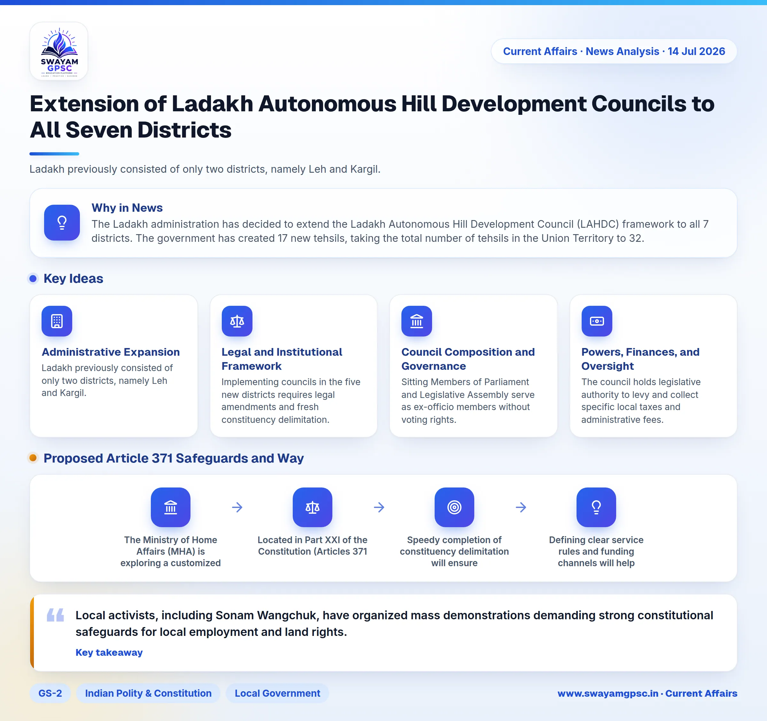The image size is (767, 721).
Task: Click the blue bullet dot beside Key Ideas
Action: pyautogui.click(x=33, y=278)
